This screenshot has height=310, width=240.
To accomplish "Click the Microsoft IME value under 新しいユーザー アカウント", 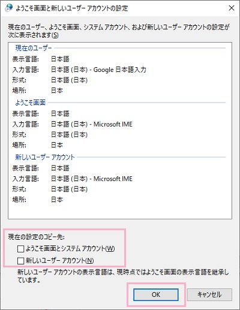I will [x=92, y=179].
